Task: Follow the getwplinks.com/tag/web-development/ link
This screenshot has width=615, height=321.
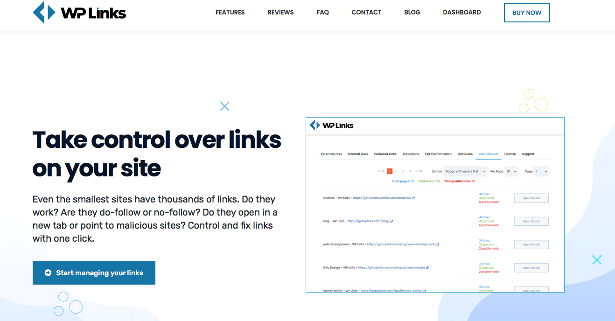Action: click(x=401, y=244)
